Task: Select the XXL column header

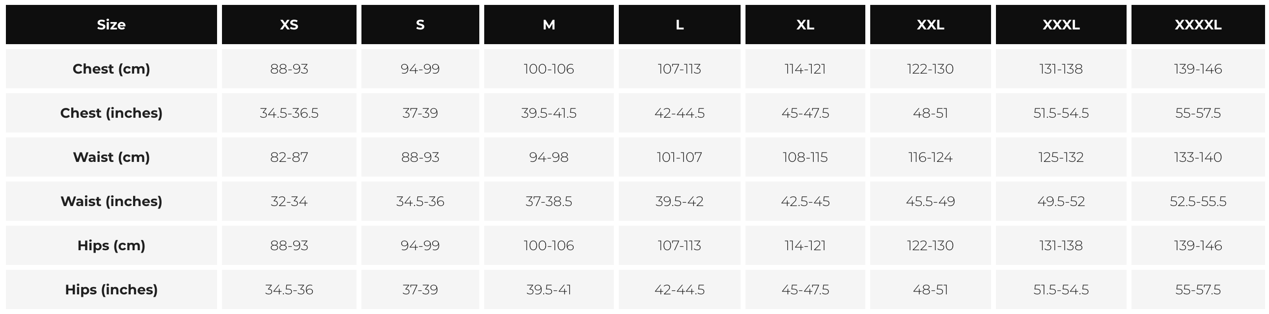Action: tap(930, 25)
